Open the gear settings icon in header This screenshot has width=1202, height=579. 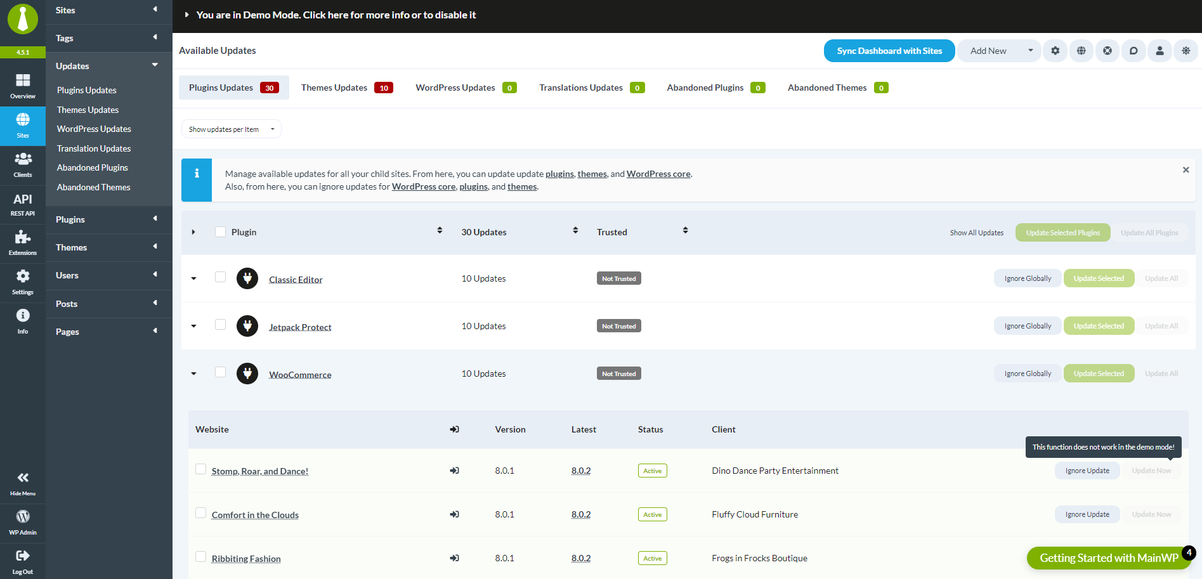(x=1055, y=51)
